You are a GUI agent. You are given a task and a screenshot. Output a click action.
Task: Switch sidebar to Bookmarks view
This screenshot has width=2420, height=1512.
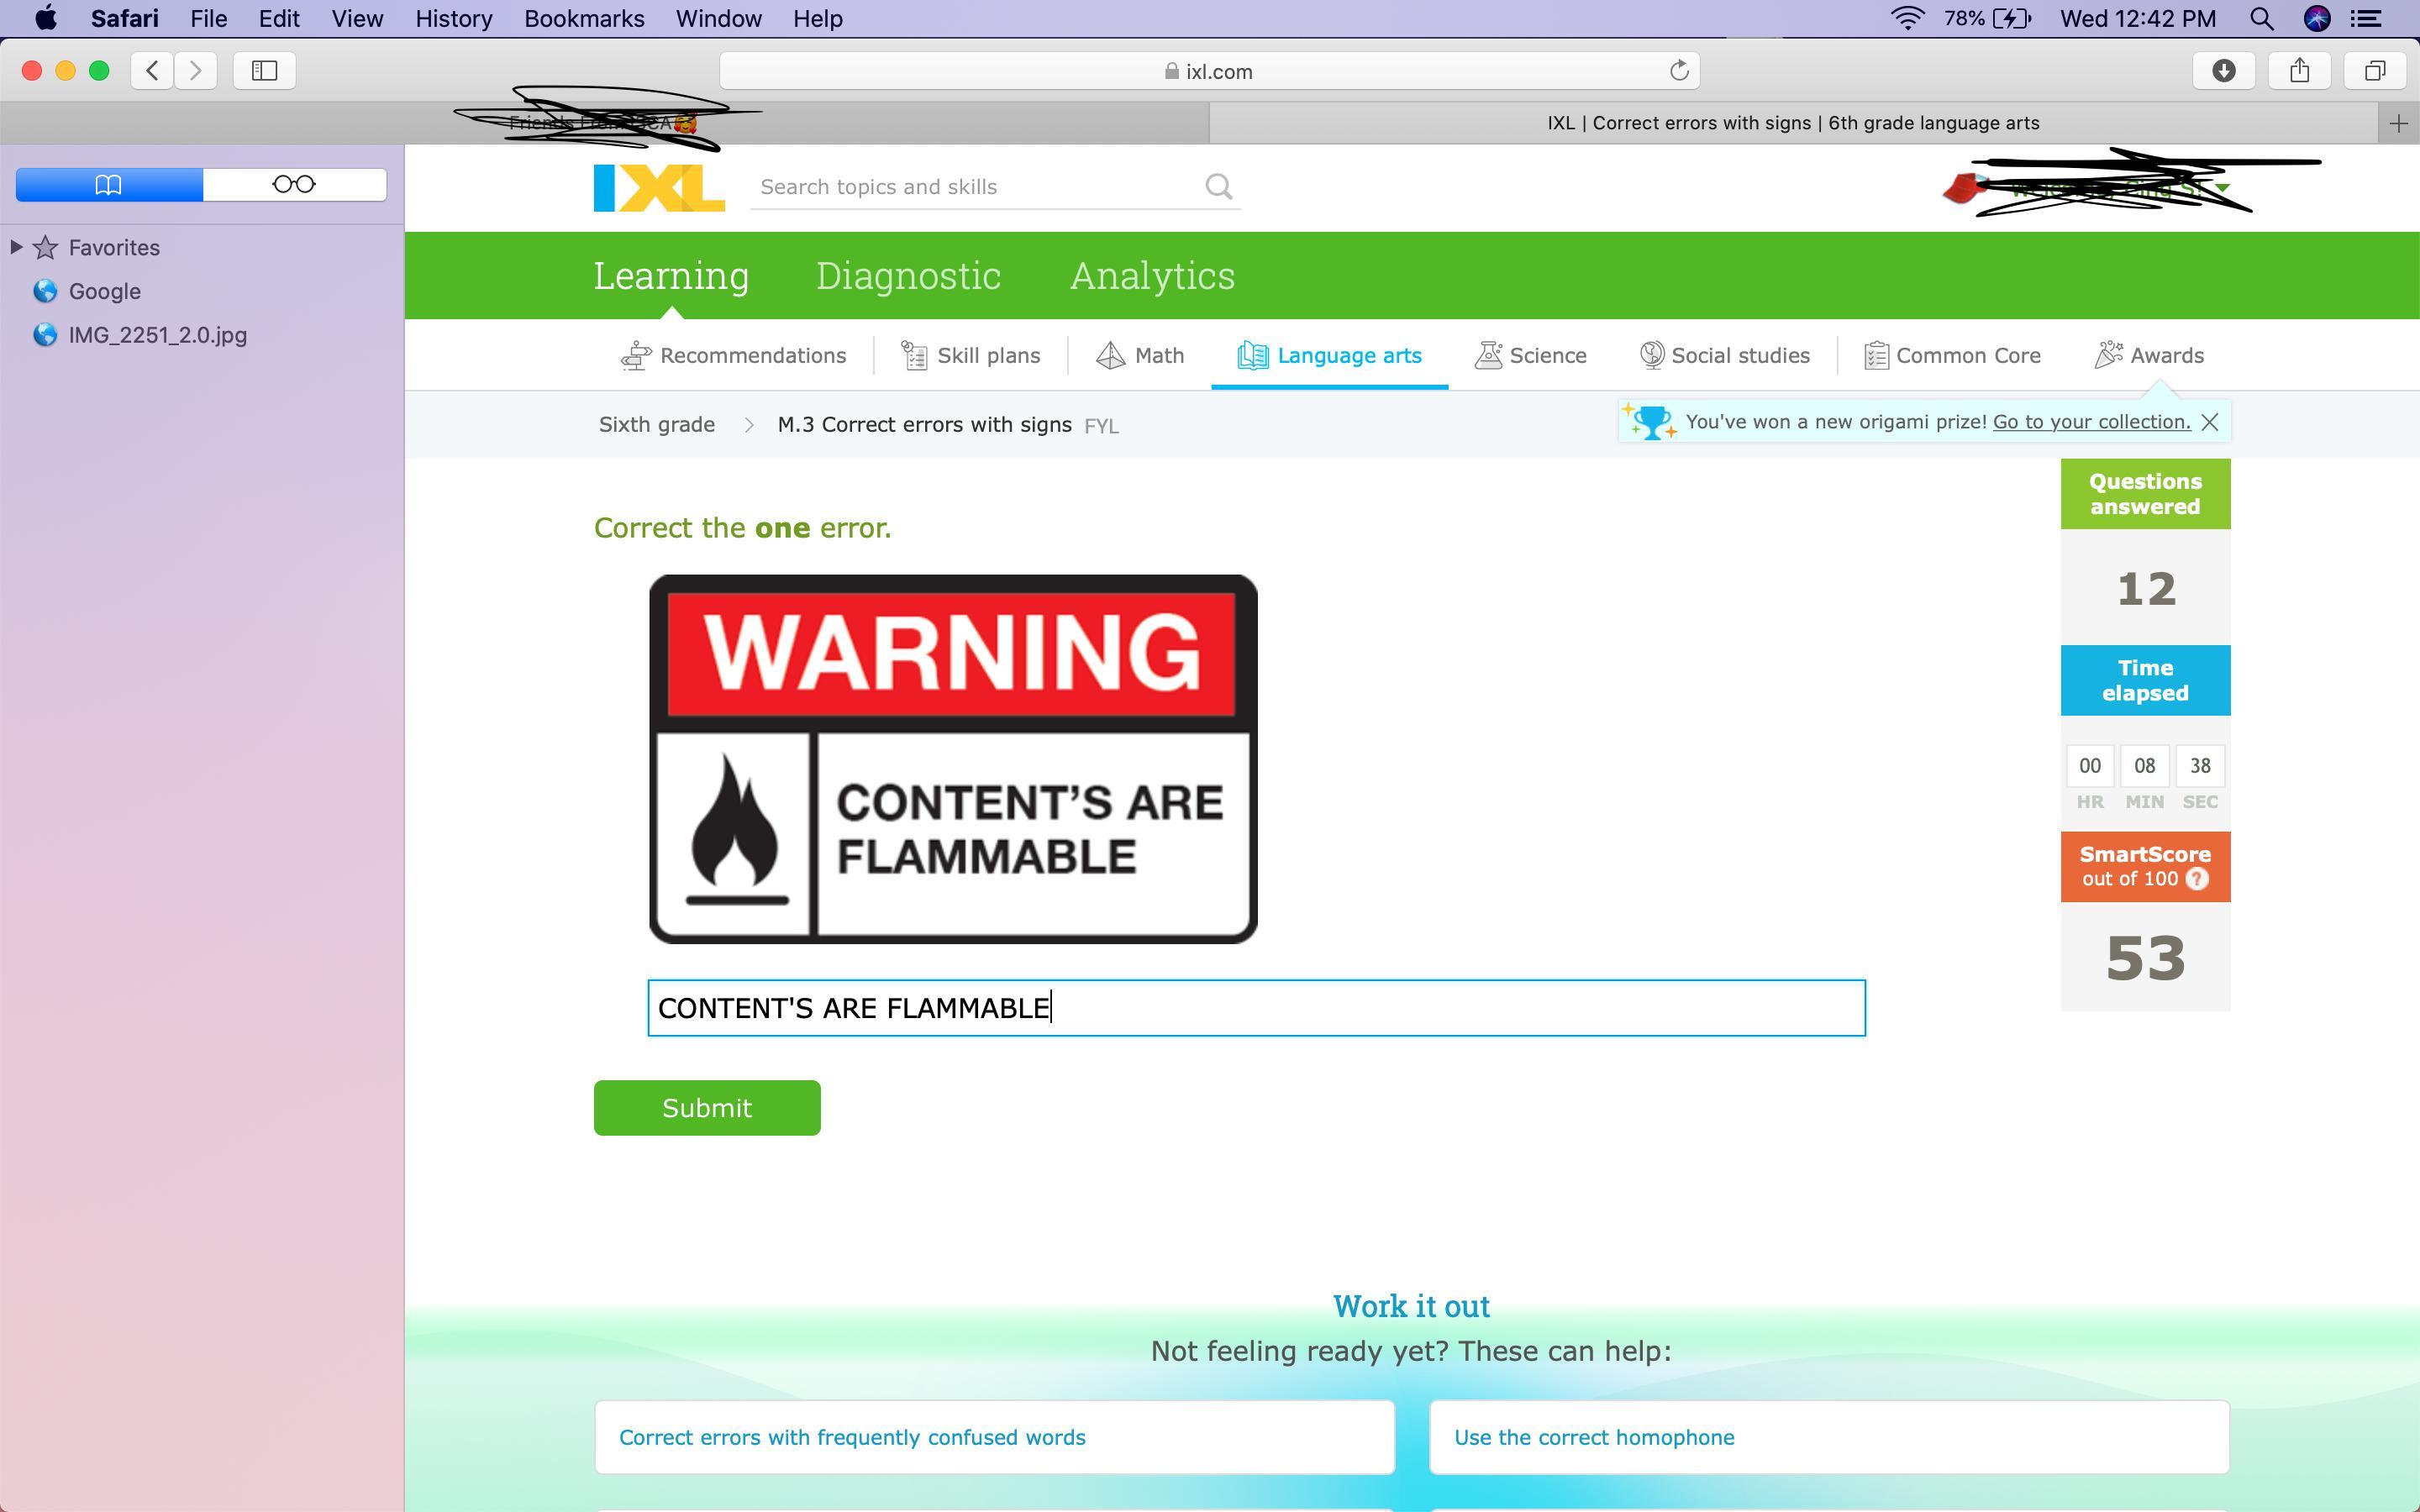pyautogui.click(x=109, y=185)
